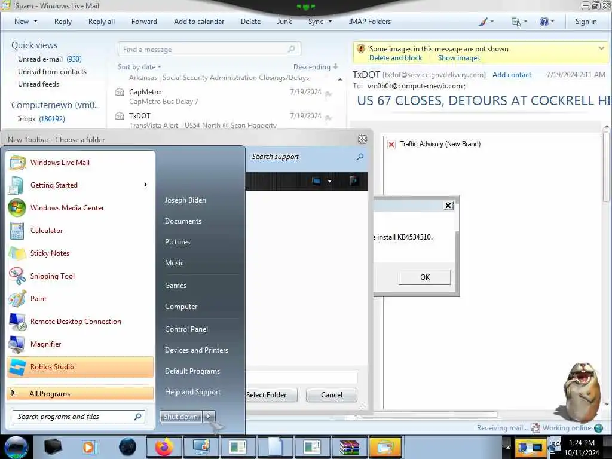Image resolution: width=612 pixels, height=459 pixels.
Task: Focus the Find a message field
Action: coord(209,49)
